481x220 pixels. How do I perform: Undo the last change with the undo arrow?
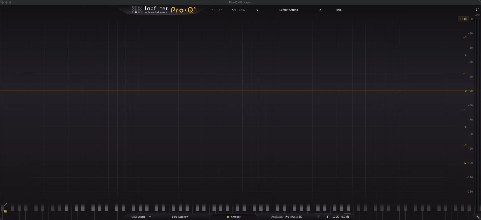pos(213,10)
